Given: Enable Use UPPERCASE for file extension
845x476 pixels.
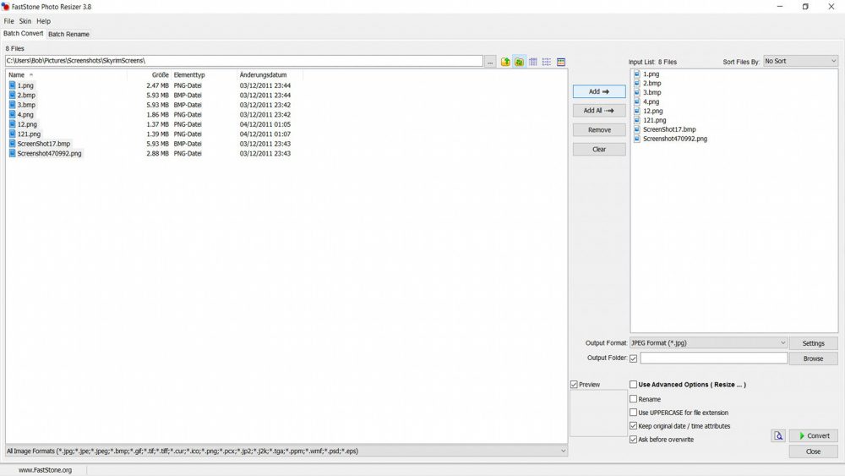Looking at the screenshot, I should pos(633,413).
